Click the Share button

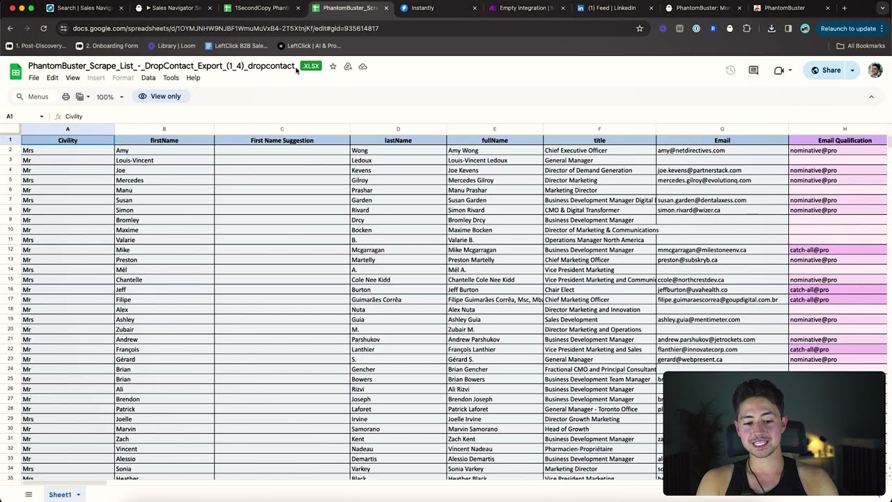pos(831,70)
